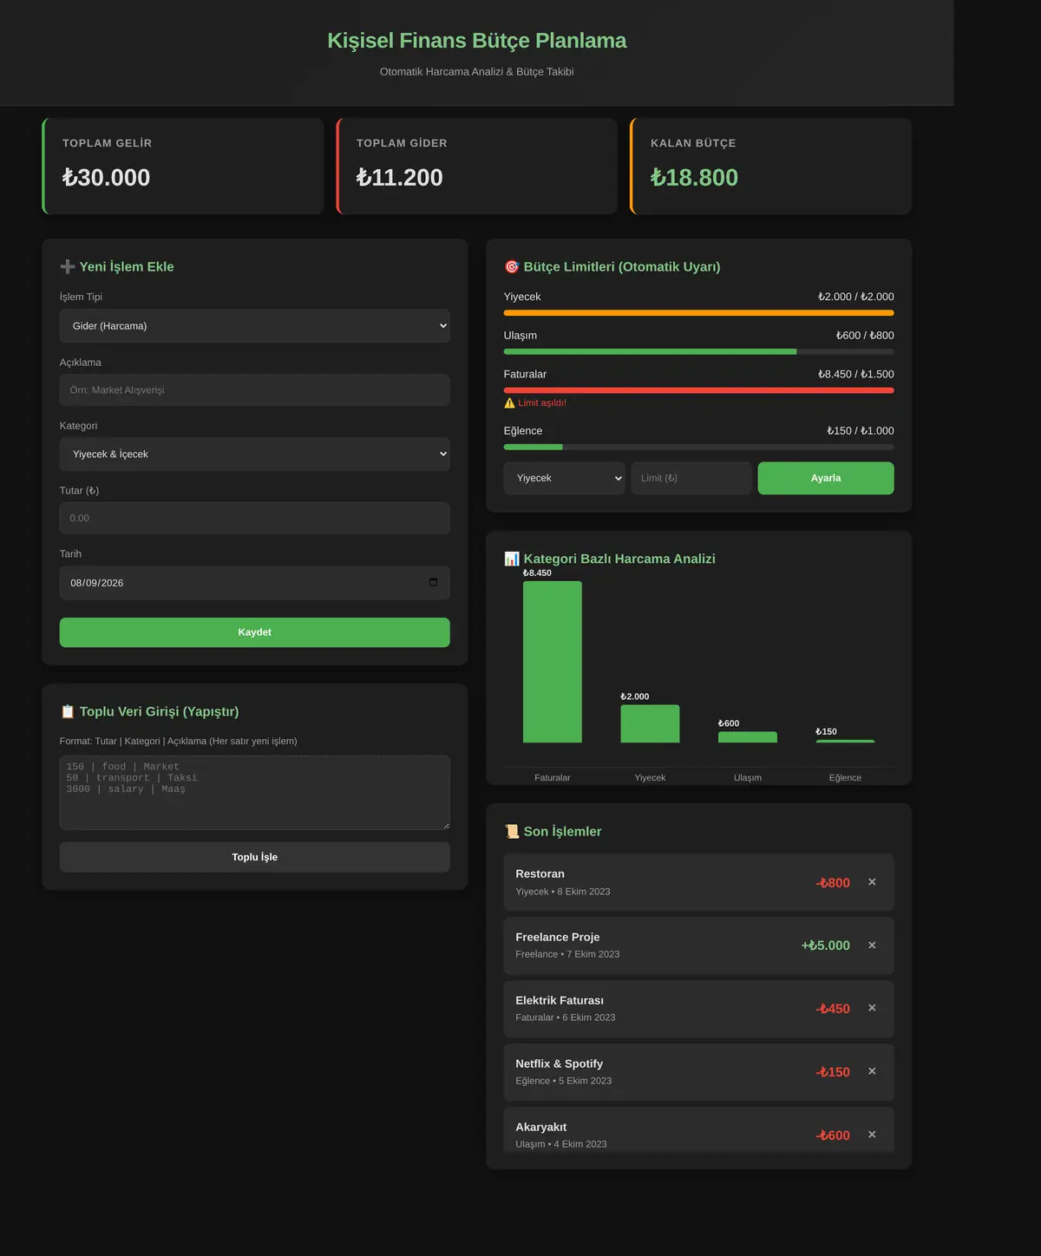Click the Restoran transaction title
This screenshot has height=1256, width=1041.
pyautogui.click(x=540, y=873)
